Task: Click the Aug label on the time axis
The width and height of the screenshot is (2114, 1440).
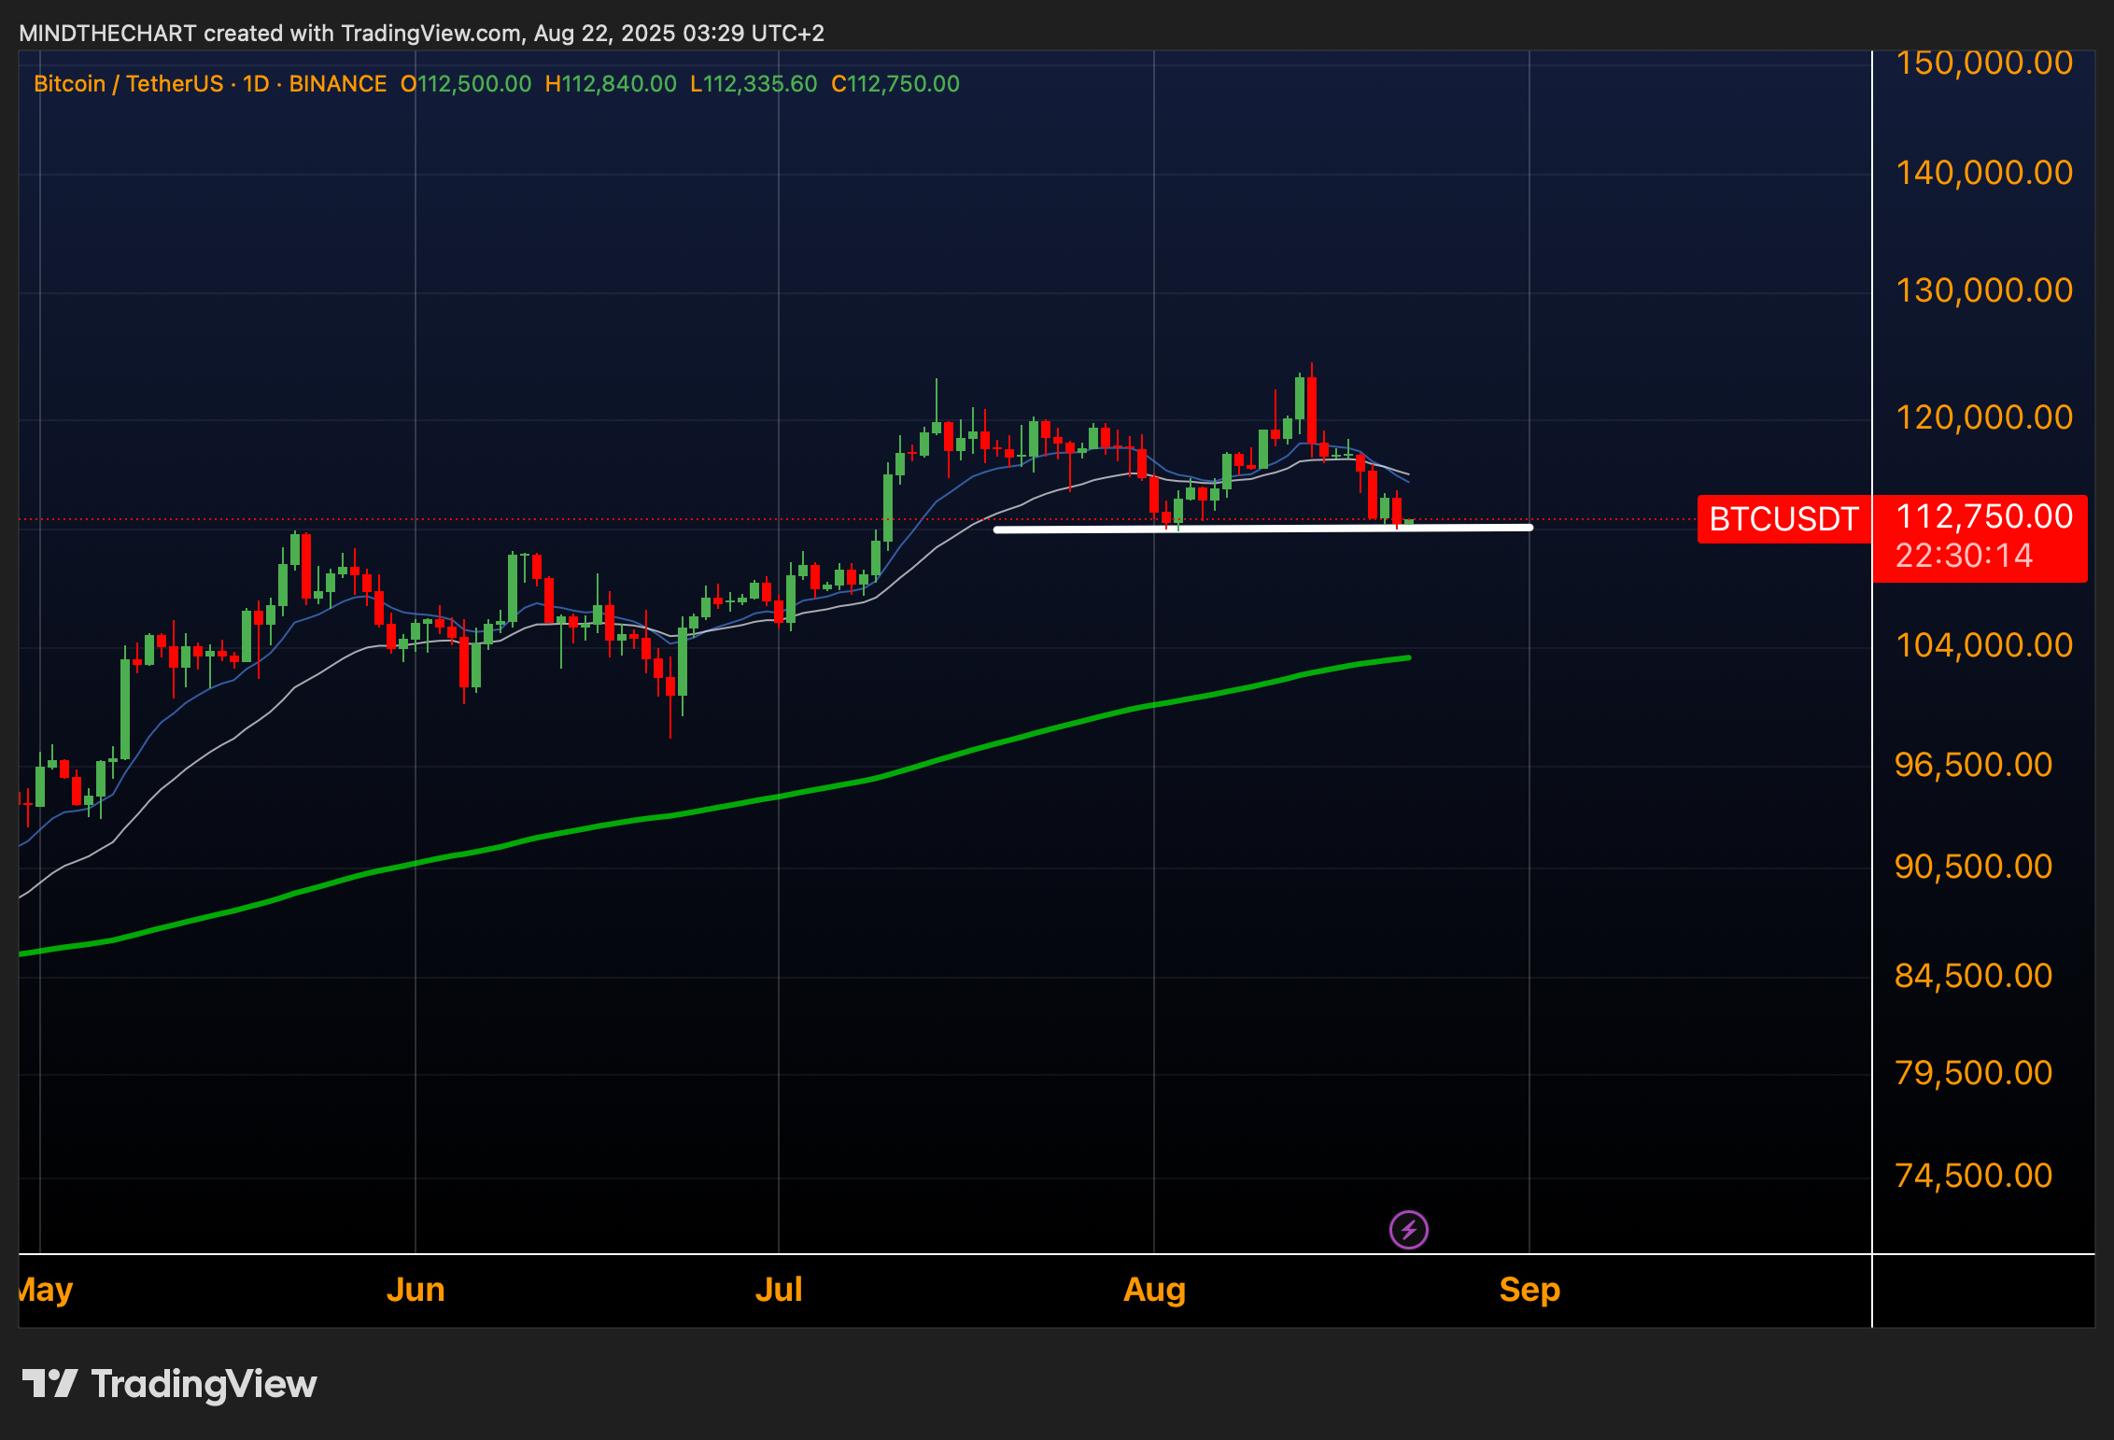Action: [x=1154, y=1290]
